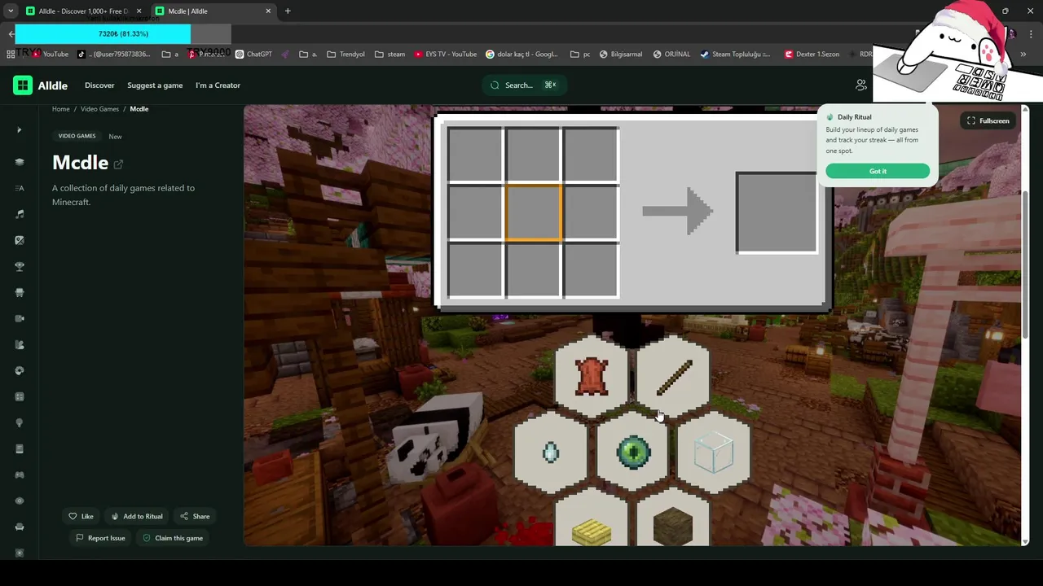
Task: Open browser tab list dropdown
Action: click(x=10, y=11)
